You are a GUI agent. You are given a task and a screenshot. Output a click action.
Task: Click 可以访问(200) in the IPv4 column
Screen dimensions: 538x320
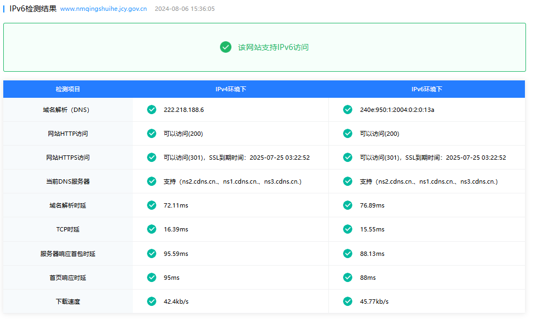[x=183, y=134]
